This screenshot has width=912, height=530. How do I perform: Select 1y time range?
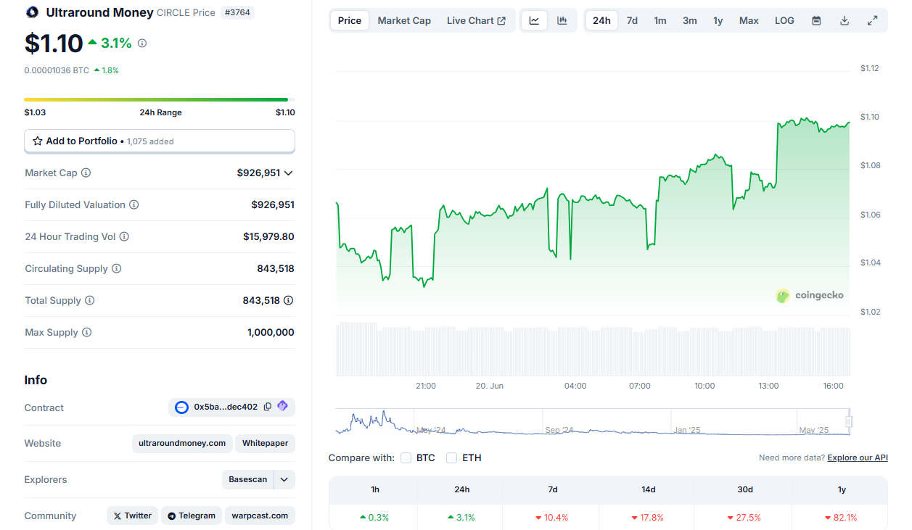(718, 20)
